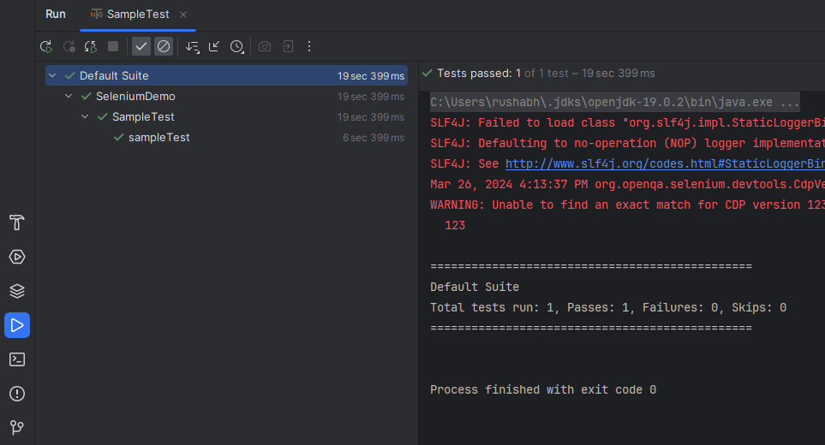This screenshot has height=445, width=825.
Task: Select SampleTest class in tree
Action: 143,116
